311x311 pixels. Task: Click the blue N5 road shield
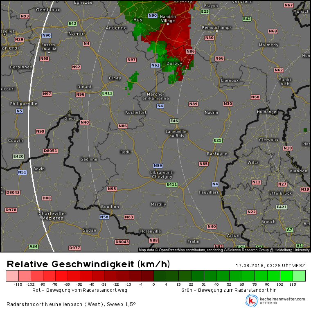20,111
